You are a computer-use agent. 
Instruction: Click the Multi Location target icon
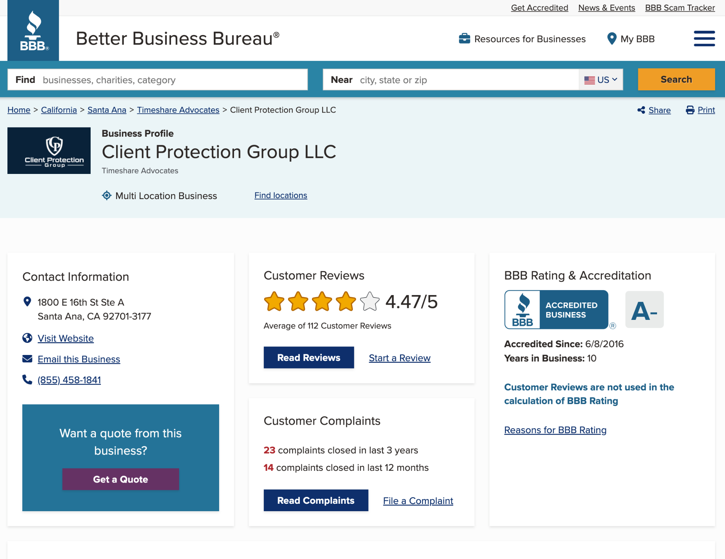coord(107,196)
